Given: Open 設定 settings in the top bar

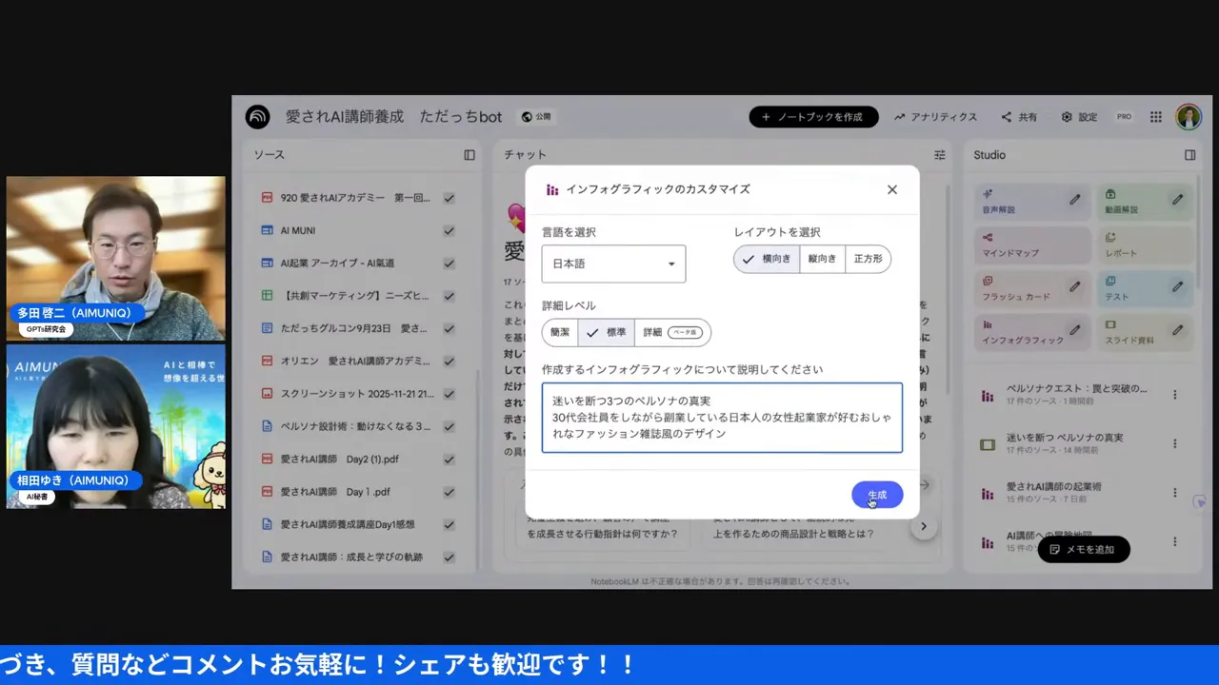Looking at the screenshot, I should pos(1080,116).
